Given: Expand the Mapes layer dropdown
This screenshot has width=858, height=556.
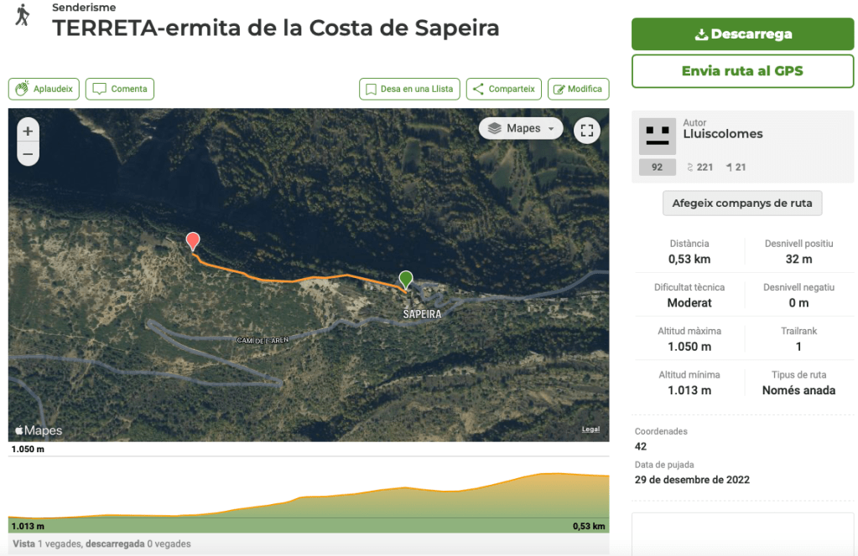Looking at the screenshot, I should [521, 128].
